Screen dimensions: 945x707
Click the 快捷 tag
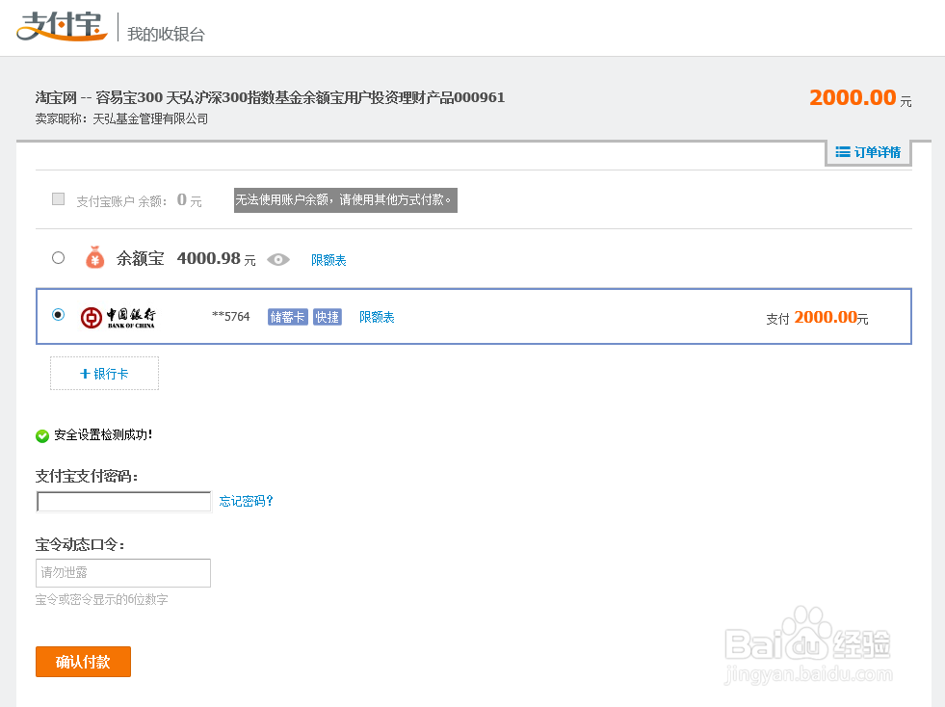click(328, 317)
